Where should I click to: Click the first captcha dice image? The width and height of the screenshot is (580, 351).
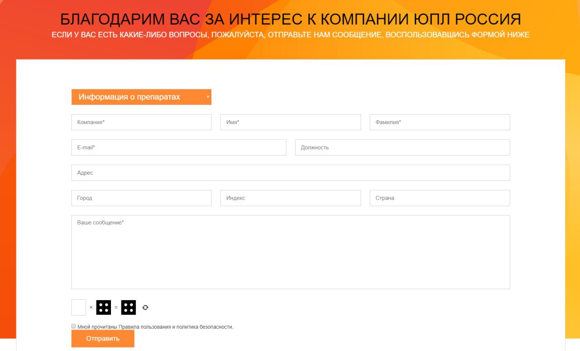[104, 307]
